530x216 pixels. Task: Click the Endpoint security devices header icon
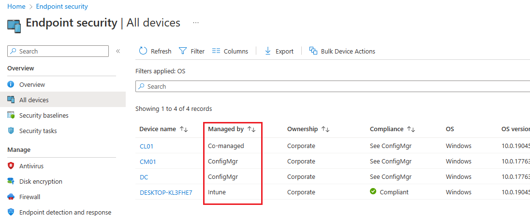click(14, 27)
